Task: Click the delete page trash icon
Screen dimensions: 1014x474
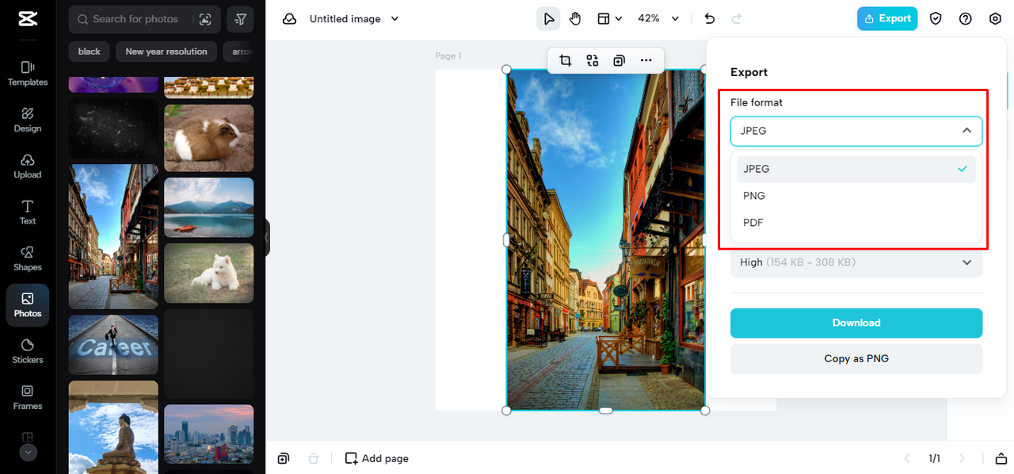Action: (x=313, y=458)
